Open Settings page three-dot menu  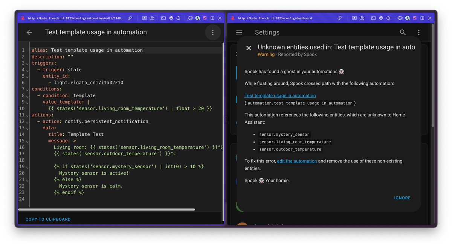[x=418, y=32]
